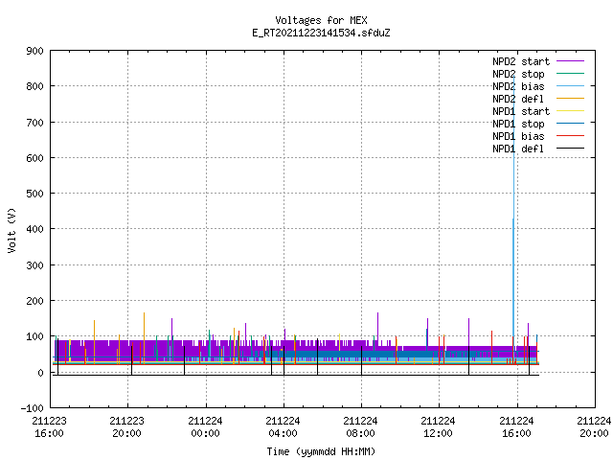Click the 211223 20:00 time tick label
The width and height of the screenshot is (613, 460).
pos(126,427)
